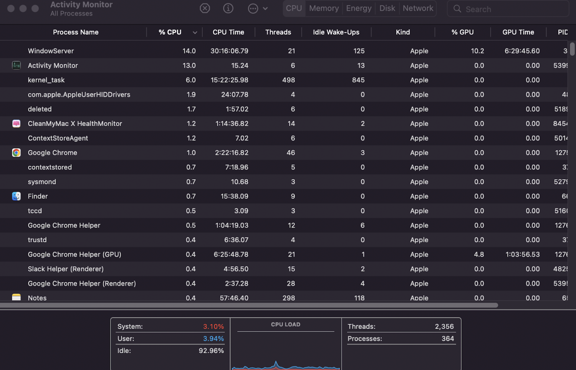
Task: Click the Notes process icon
Action: tap(16, 297)
